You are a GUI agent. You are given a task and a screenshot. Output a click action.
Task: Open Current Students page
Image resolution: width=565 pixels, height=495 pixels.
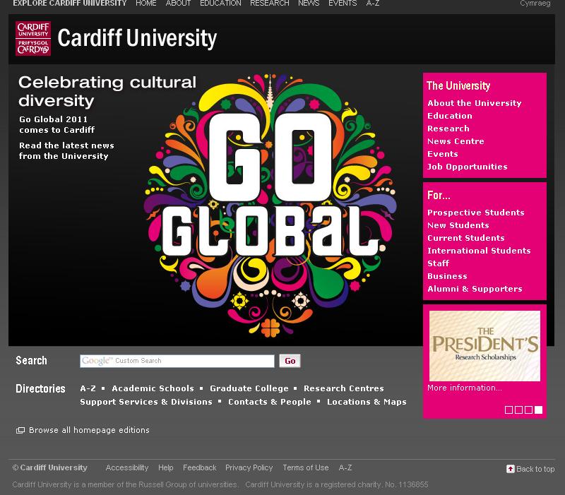click(466, 238)
